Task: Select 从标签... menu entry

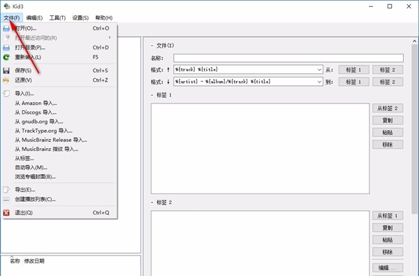Action: pyautogui.click(x=59, y=159)
